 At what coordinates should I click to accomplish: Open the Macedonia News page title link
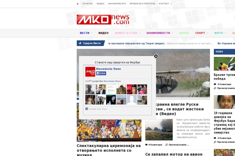click(x=108, y=69)
